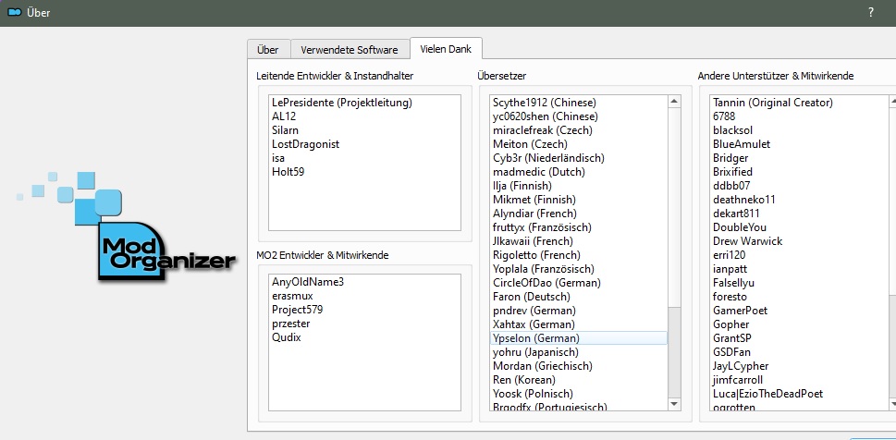Switch to the Über tab
896x440 pixels.
point(268,50)
